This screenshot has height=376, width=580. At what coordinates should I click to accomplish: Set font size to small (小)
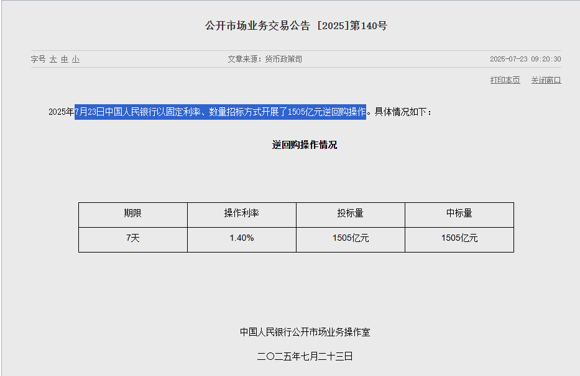coord(76,59)
